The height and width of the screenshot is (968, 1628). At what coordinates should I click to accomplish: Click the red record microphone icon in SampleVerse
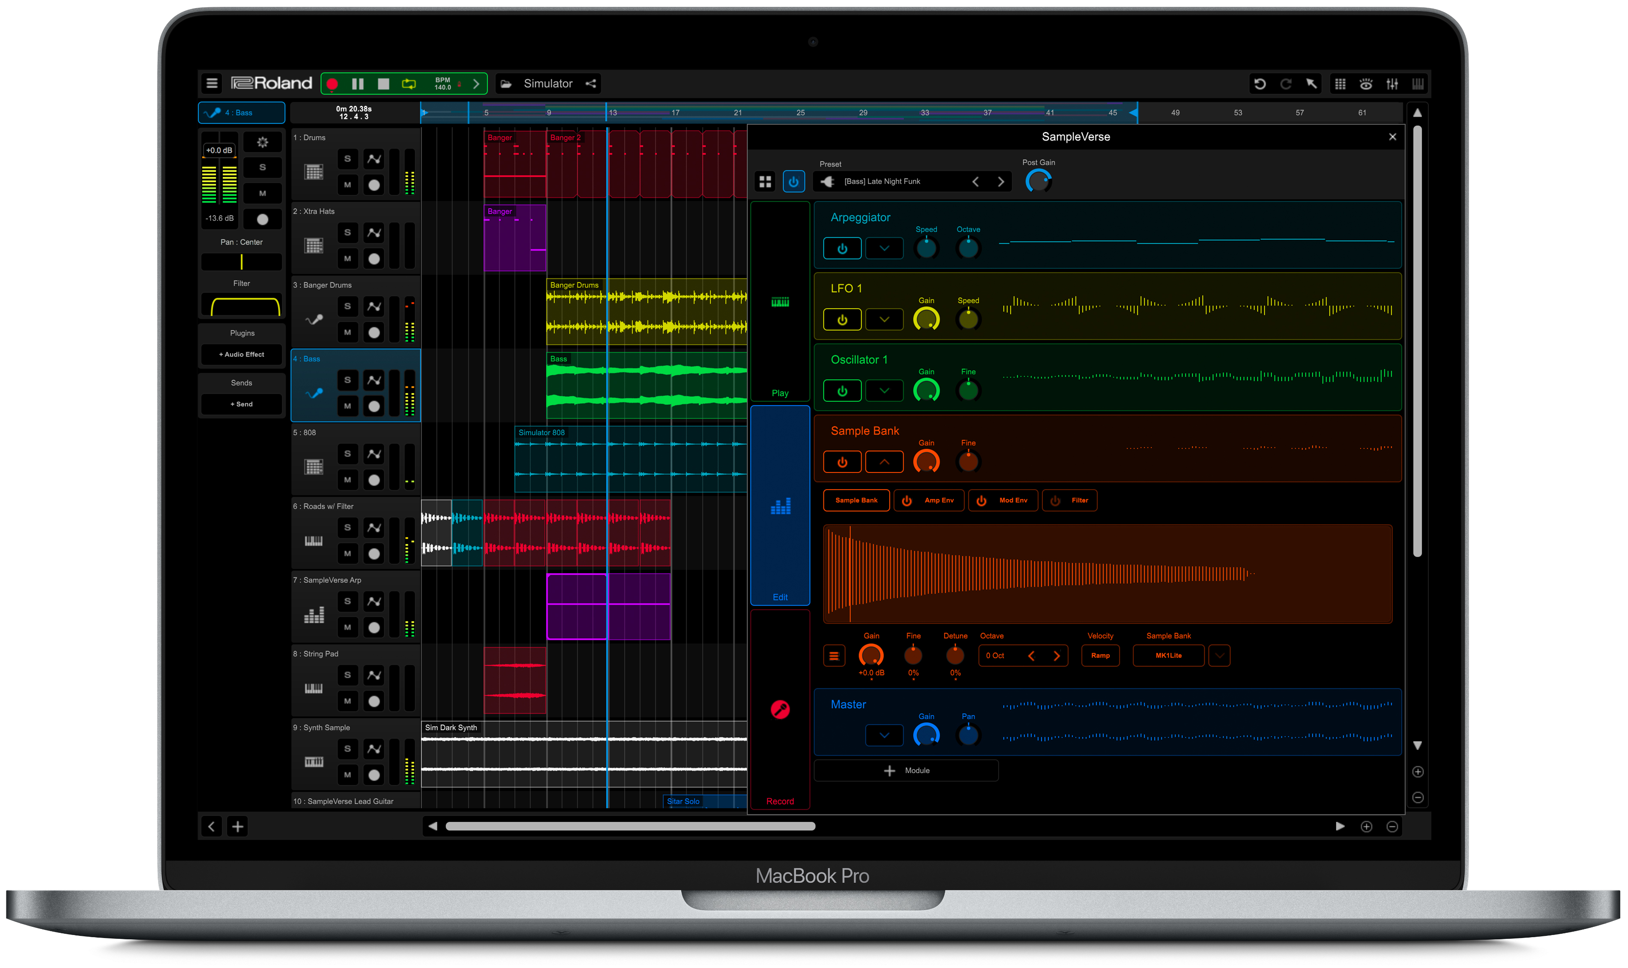[x=780, y=709]
